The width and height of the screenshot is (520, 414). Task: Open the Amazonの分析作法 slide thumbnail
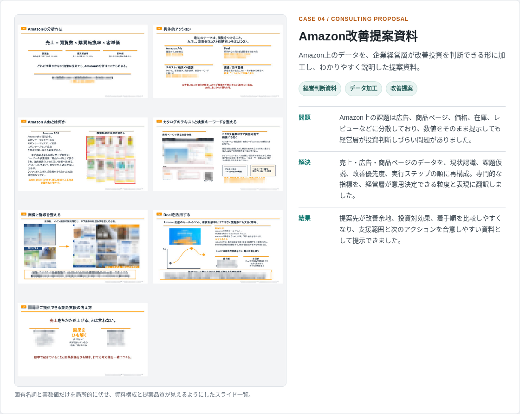click(83, 61)
